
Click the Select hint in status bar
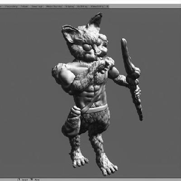point(25,180)
